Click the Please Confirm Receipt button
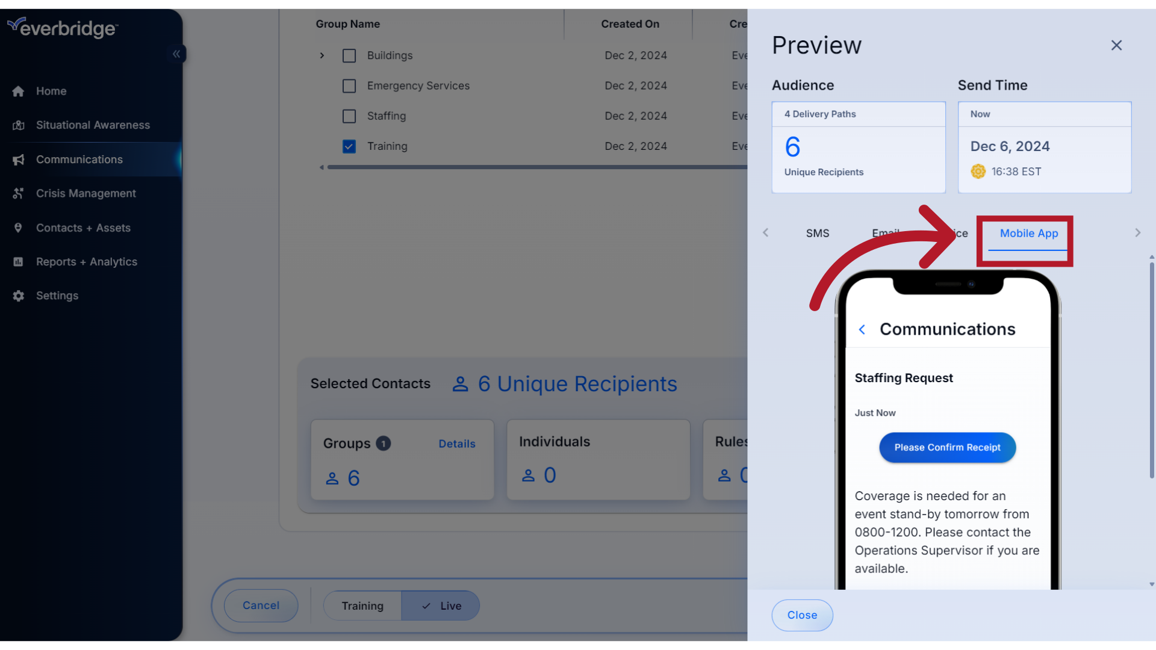The width and height of the screenshot is (1156, 650). click(947, 447)
